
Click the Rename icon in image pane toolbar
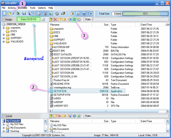(64, 19)
